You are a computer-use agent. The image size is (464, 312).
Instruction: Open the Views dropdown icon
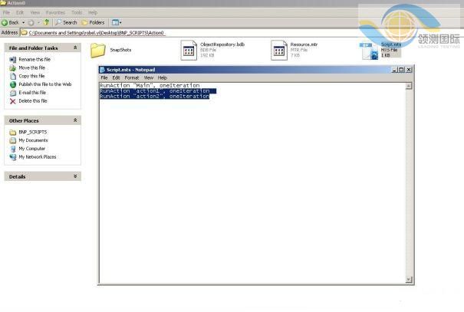click(x=117, y=22)
